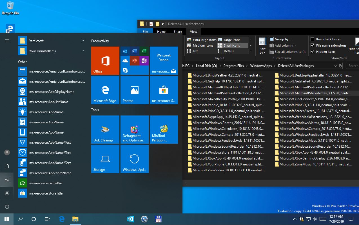The width and height of the screenshot is (359, 225).
Task: Open the address bar history dropdown
Action: click(x=335, y=66)
